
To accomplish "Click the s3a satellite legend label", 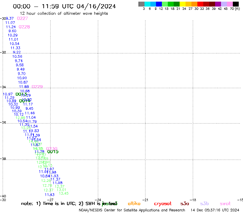I will click(x=185, y=203).
